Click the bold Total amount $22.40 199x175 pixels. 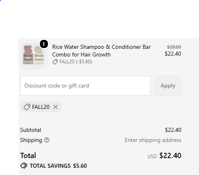click(x=170, y=156)
